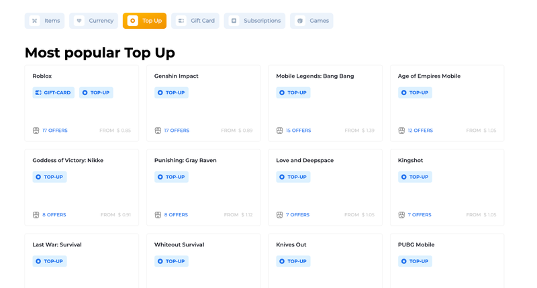
Task: Click Roblox TOP-UP tag
Action: (96, 92)
